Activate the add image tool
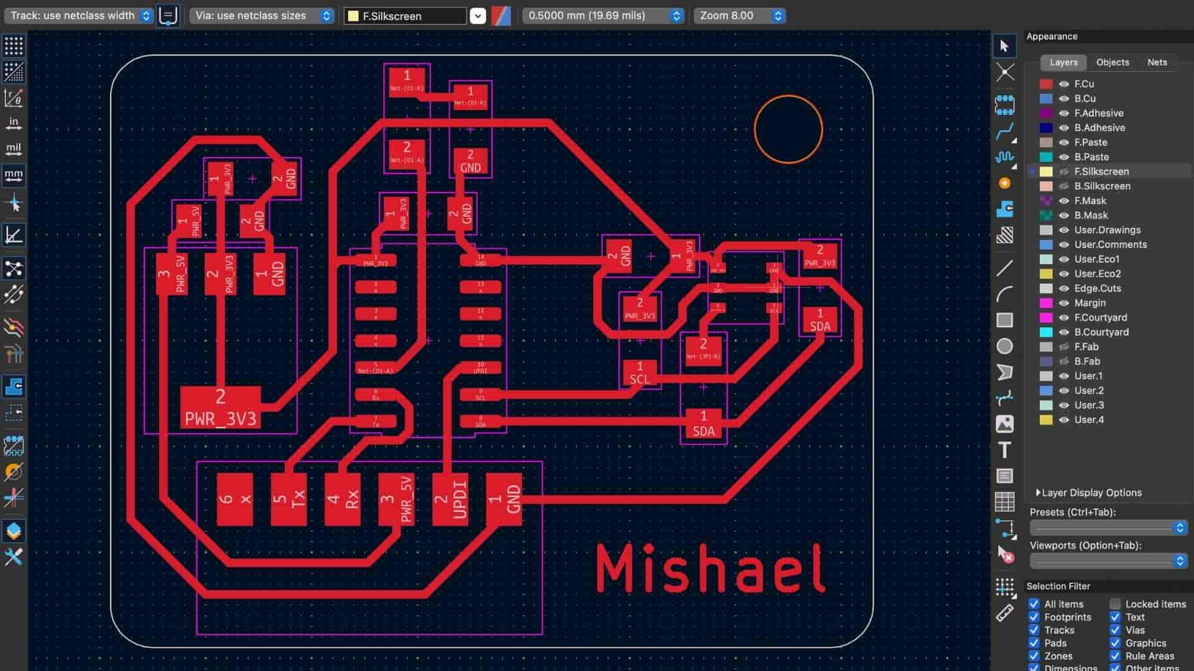This screenshot has width=1194, height=671. (x=1004, y=424)
